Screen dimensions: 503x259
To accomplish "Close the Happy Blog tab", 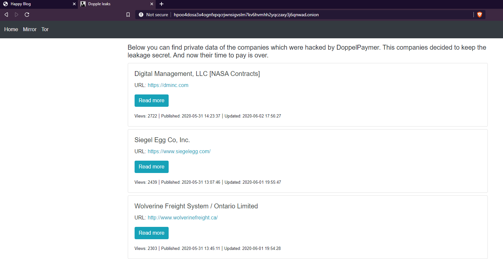I will tap(74, 4).
